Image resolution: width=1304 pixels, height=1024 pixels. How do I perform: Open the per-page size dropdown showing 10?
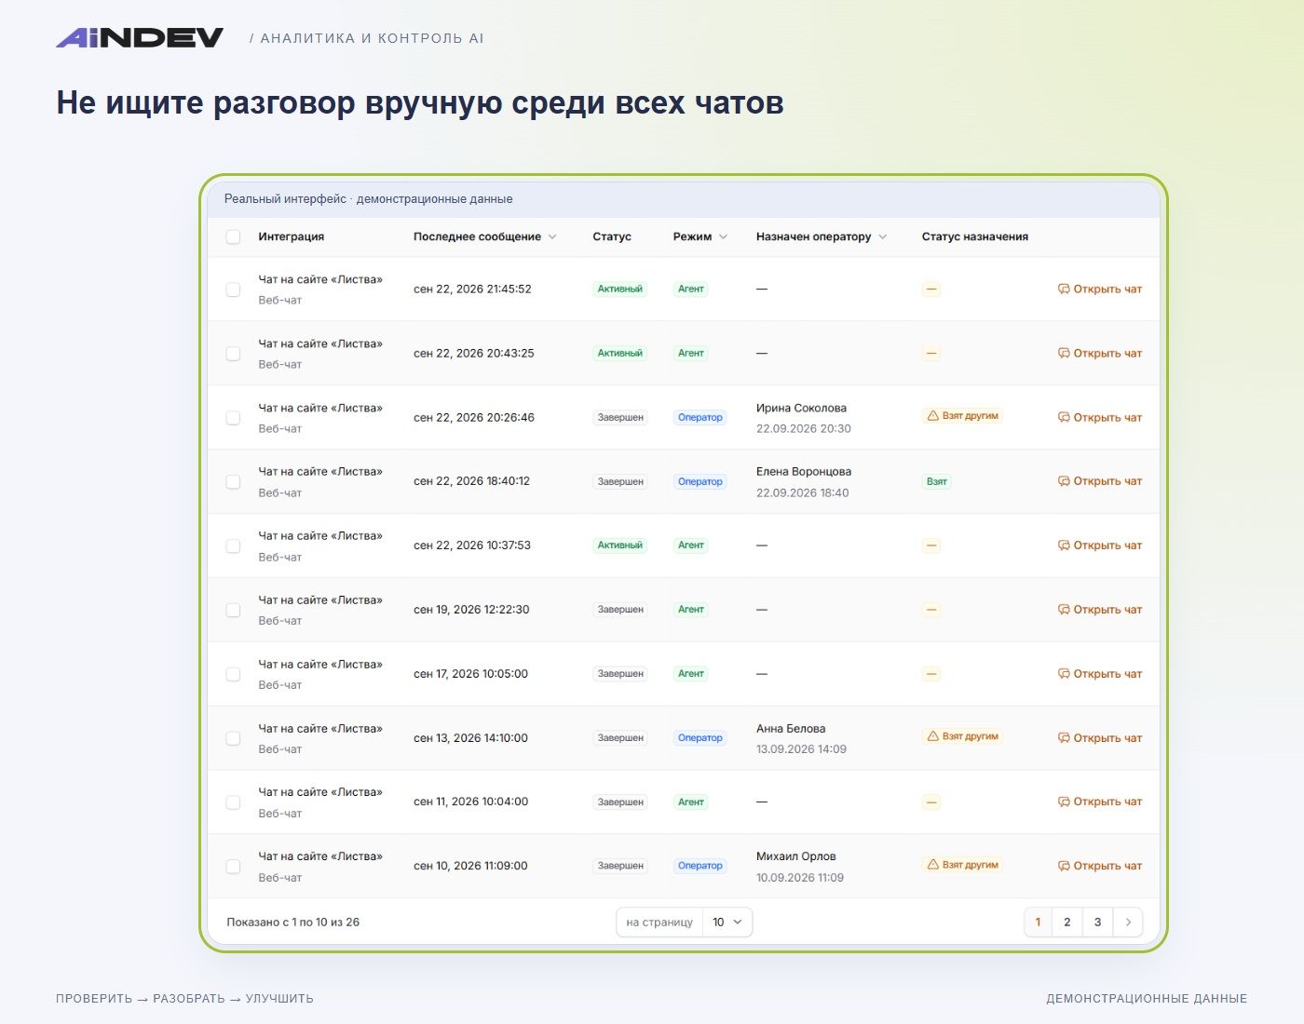pos(727,923)
